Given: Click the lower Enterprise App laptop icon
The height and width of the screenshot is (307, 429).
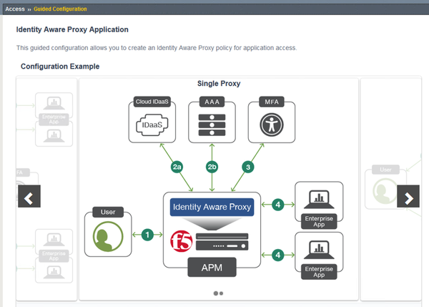Looking at the screenshot, I should click(319, 250).
